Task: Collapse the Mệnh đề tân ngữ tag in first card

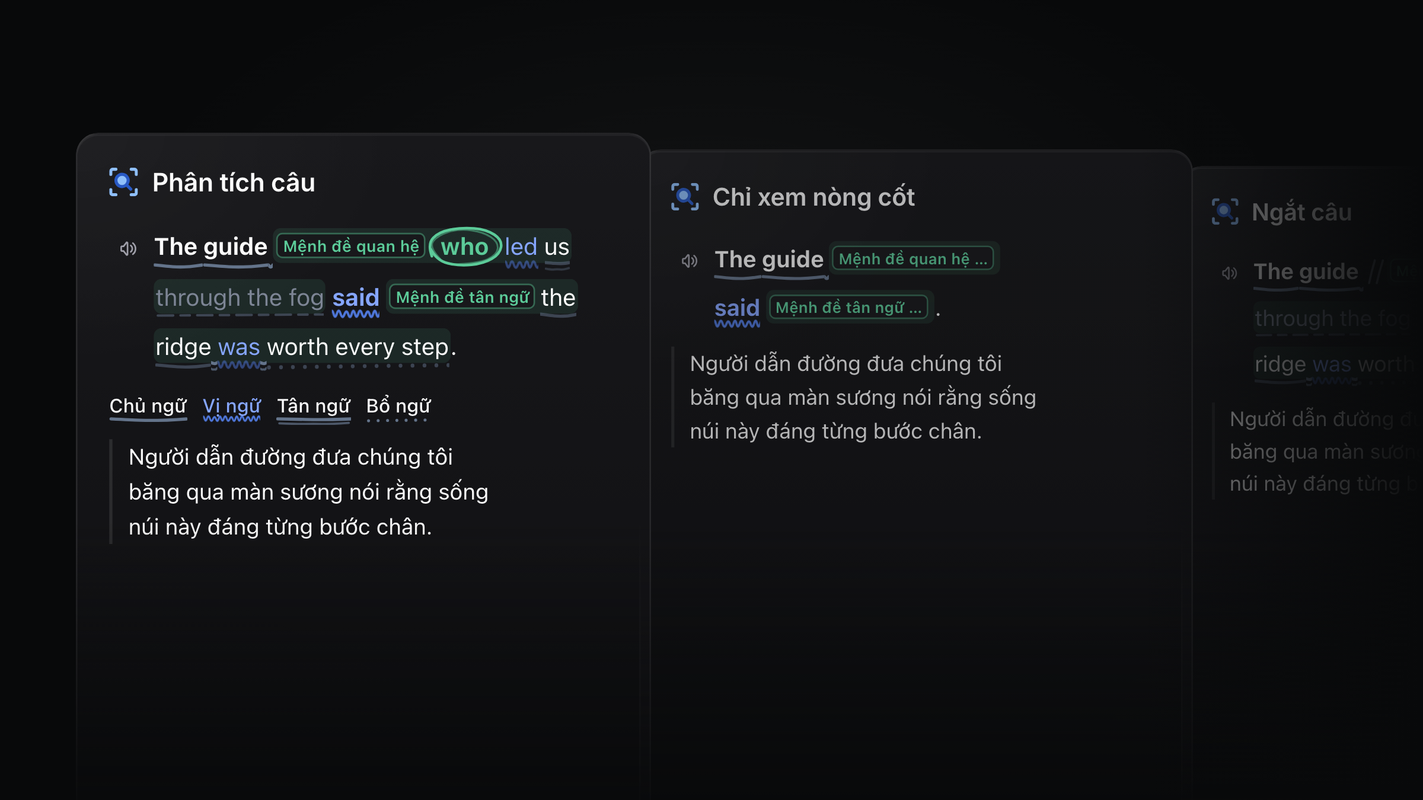Action: point(462,297)
